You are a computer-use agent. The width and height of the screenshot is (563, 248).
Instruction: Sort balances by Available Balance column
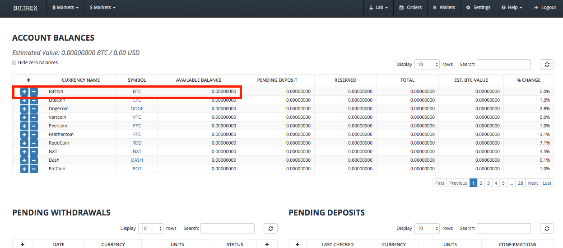(199, 80)
